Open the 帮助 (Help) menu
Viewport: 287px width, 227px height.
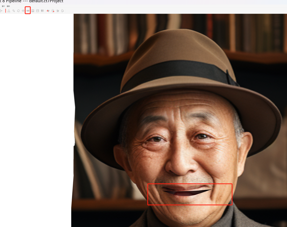click(8, 6)
